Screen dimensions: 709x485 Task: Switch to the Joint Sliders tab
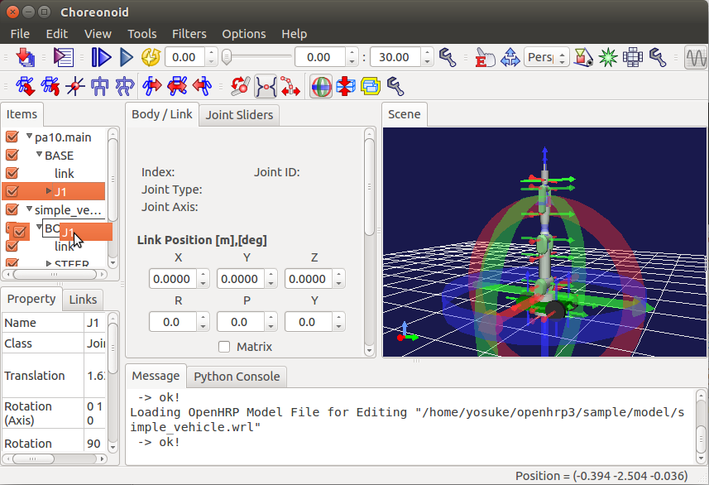(239, 115)
